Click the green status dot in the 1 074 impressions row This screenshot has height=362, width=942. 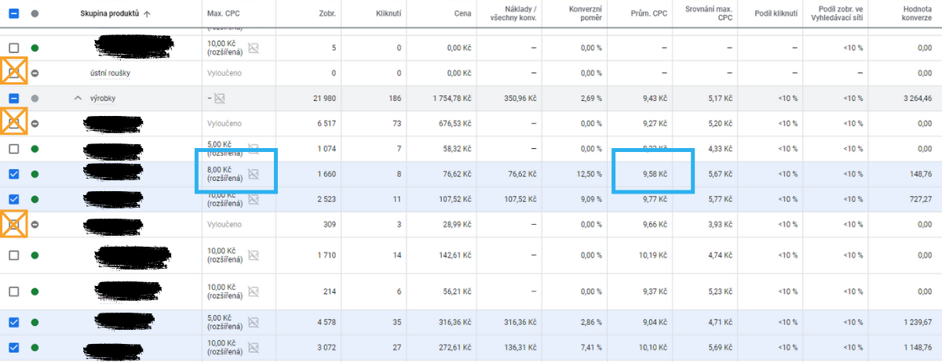click(35, 149)
